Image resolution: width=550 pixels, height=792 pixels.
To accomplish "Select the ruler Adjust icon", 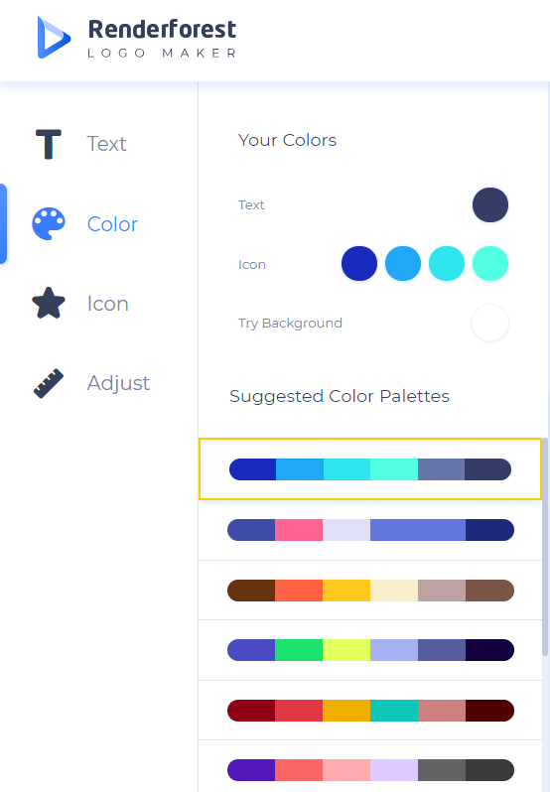I will 49,383.
